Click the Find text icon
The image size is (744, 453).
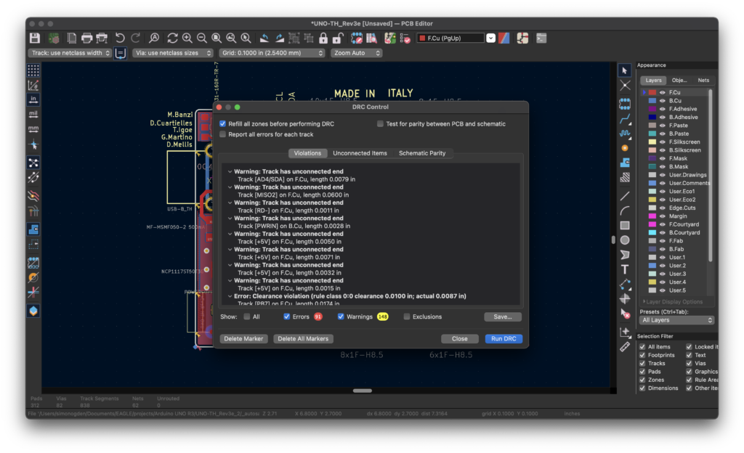154,38
